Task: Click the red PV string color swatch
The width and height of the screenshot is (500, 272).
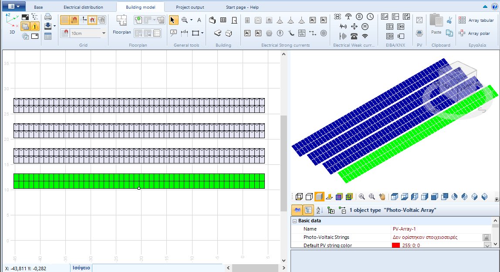Action: 395,245
